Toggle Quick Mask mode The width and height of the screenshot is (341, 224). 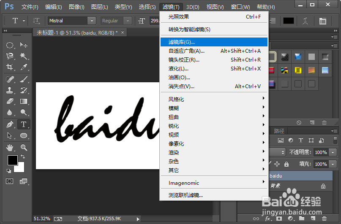point(10,181)
